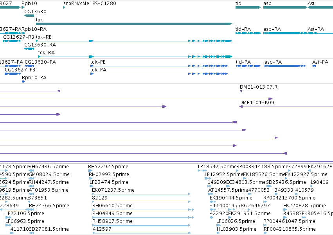The image size is (333, 235).
Task: Click the asp-RA transcript label
Action: click(x=272, y=29)
